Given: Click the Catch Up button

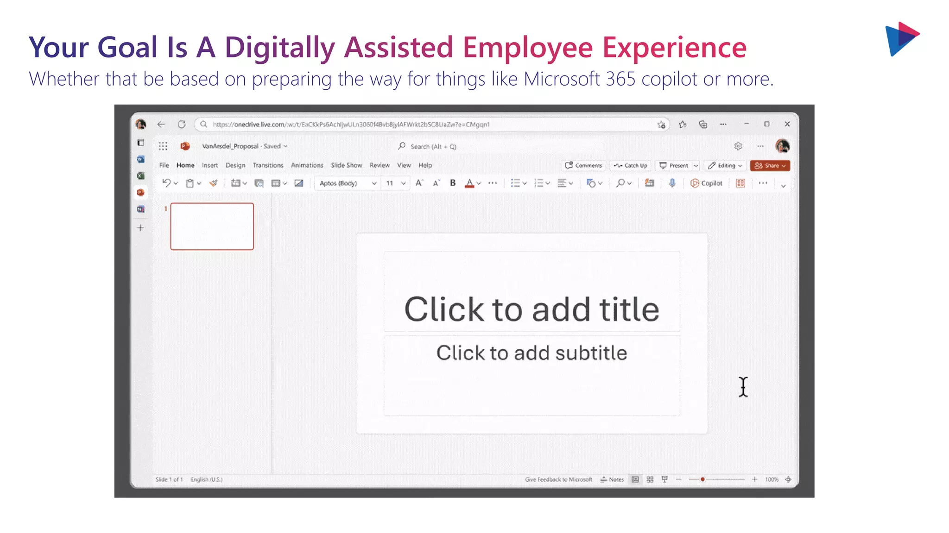Looking at the screenshot, I should coord(631,166).
